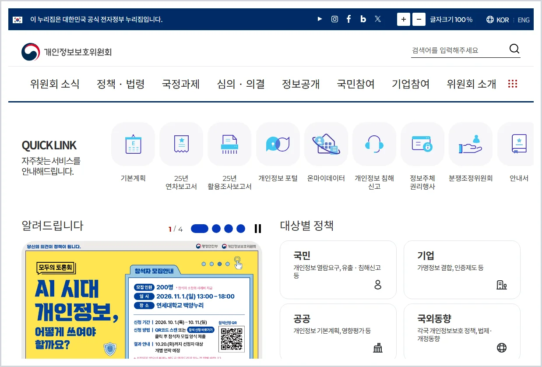542x367 pixels.
Task: Switch to ENG language
Action: [524, 20]
